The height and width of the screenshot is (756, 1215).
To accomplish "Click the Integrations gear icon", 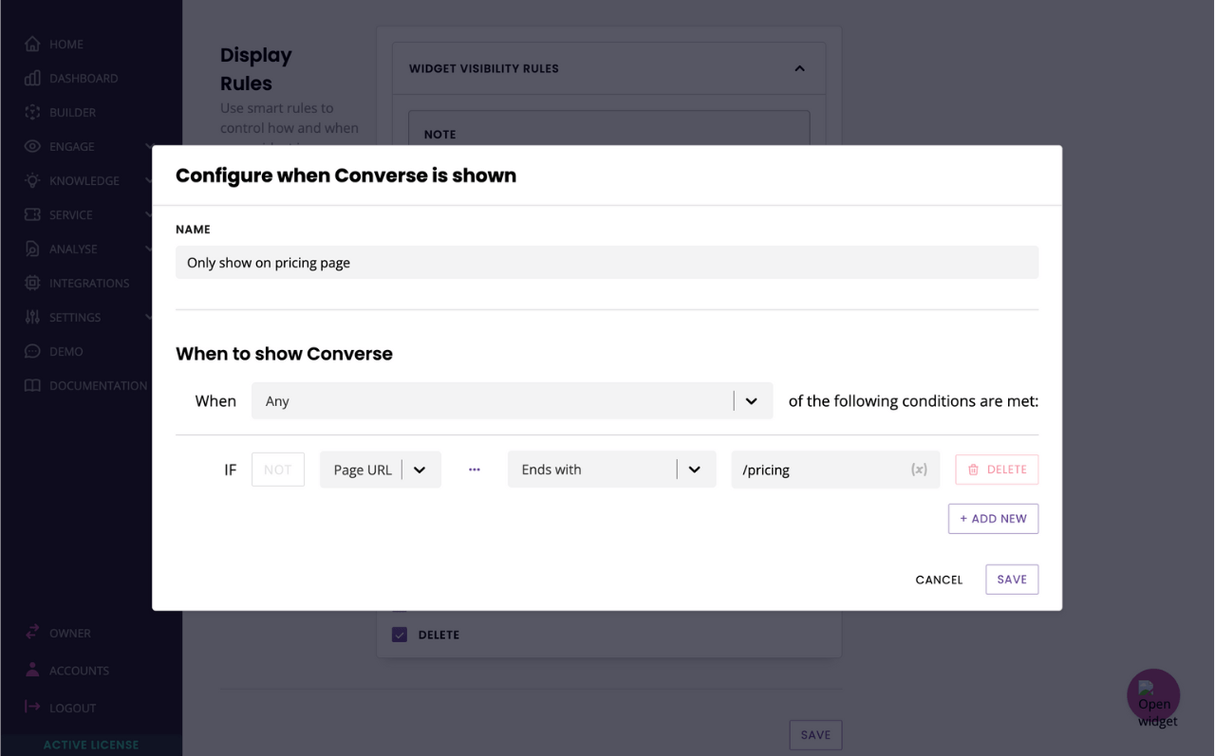I will click(x=32, y=283).
